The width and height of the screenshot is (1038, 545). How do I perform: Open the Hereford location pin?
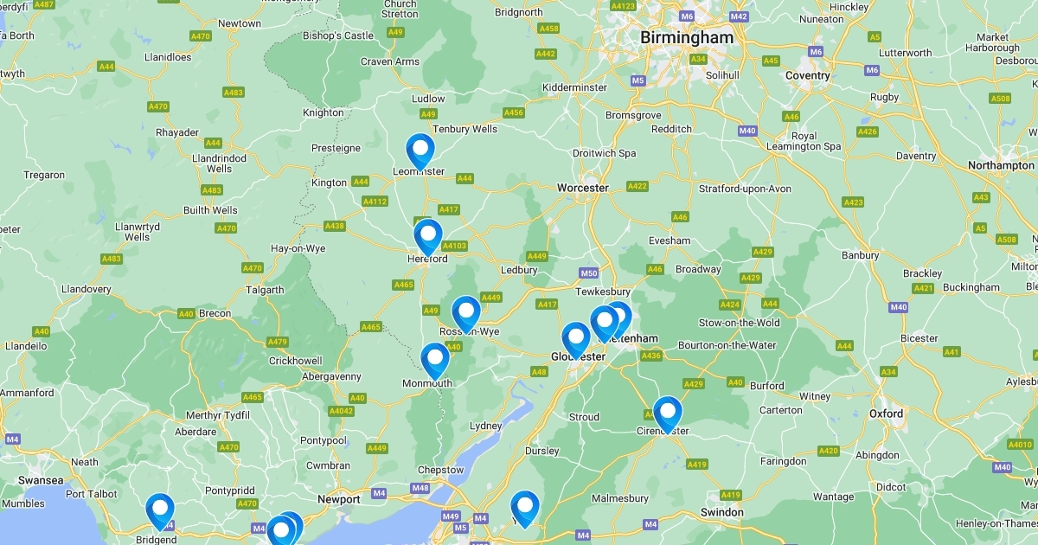click(427, 237)
